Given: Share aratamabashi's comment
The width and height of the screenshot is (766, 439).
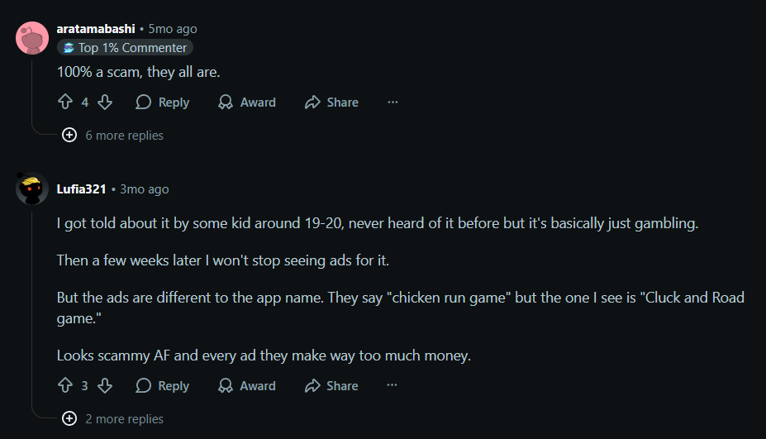Looking at the screenshot, I should click(331, 103).
